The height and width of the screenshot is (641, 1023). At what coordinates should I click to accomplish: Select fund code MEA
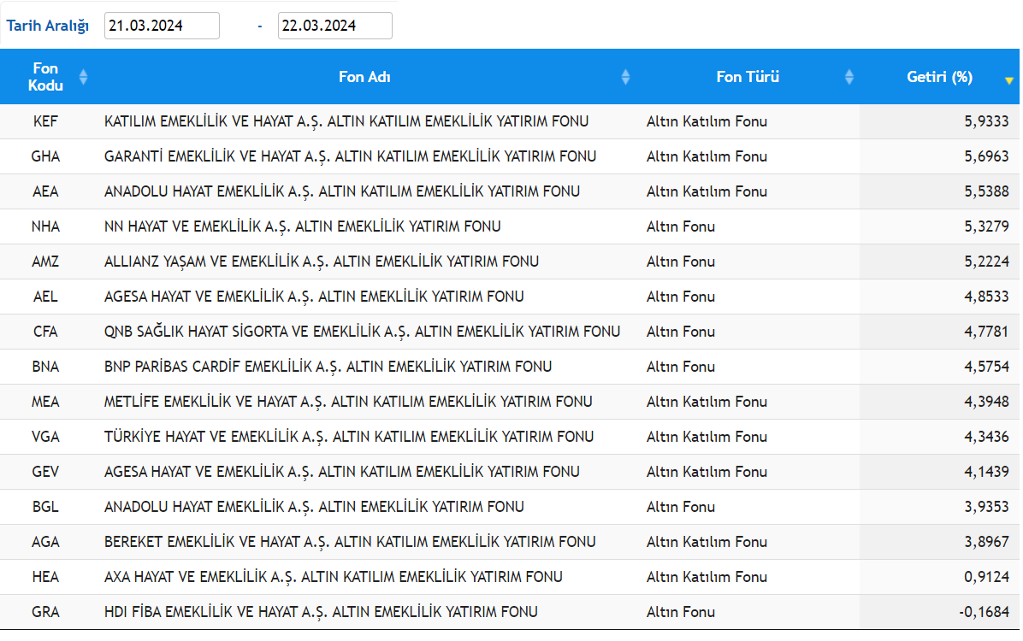[45, 402]
